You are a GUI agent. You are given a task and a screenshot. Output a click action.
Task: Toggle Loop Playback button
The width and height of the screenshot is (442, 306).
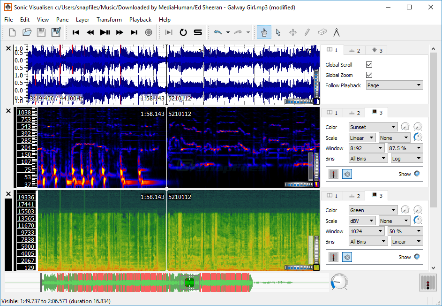click(x=183, y=32)
